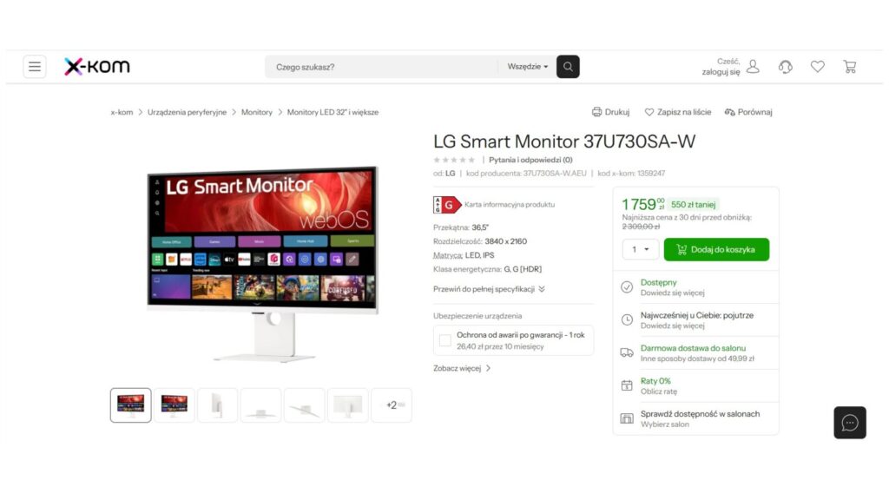Open Raty 0% installment calculator
Viewport: 889px width, 500px height.
655,381
